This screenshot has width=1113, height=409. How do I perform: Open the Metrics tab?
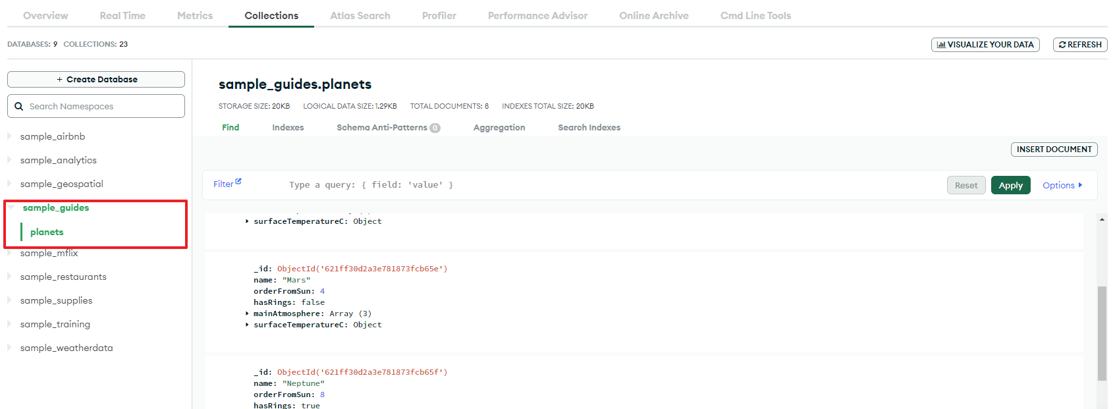click(x=195, y=15)
